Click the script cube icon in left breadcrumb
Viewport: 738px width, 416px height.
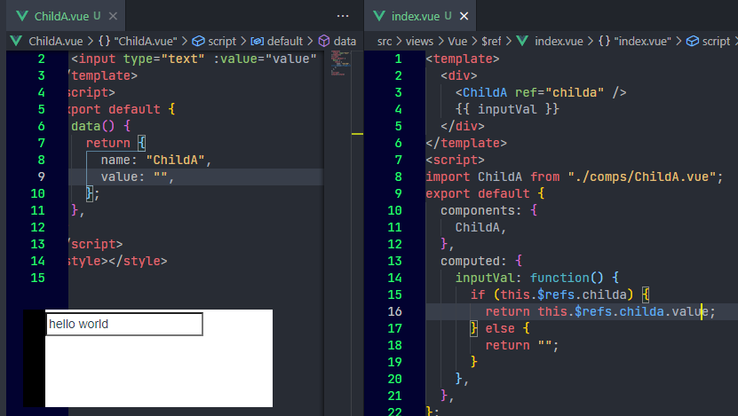point(199,42)
